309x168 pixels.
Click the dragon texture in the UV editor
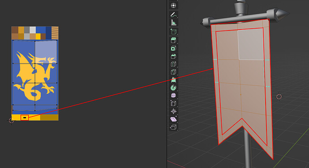click(x=35, y=76)
